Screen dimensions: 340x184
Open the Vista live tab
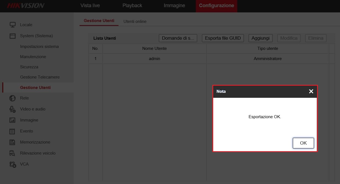coord(90,6)
